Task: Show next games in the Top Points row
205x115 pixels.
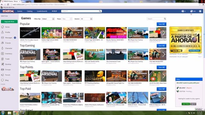Action: pyautogui.click(x=164, y=76)
